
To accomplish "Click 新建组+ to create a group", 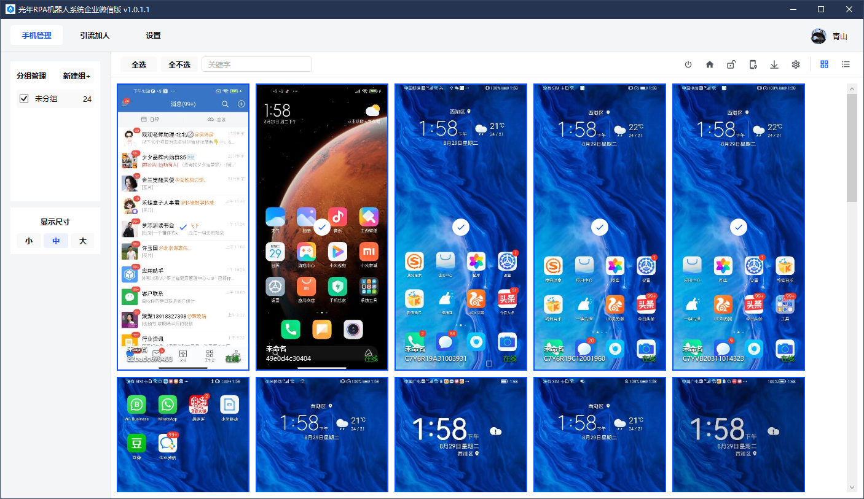I will coord(77,76).
